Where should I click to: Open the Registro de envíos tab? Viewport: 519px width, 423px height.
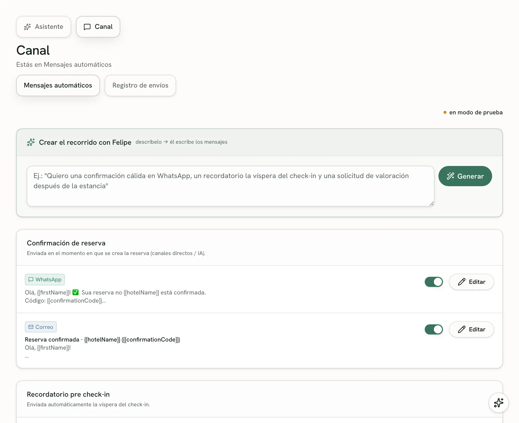click(x=140, y=86)
